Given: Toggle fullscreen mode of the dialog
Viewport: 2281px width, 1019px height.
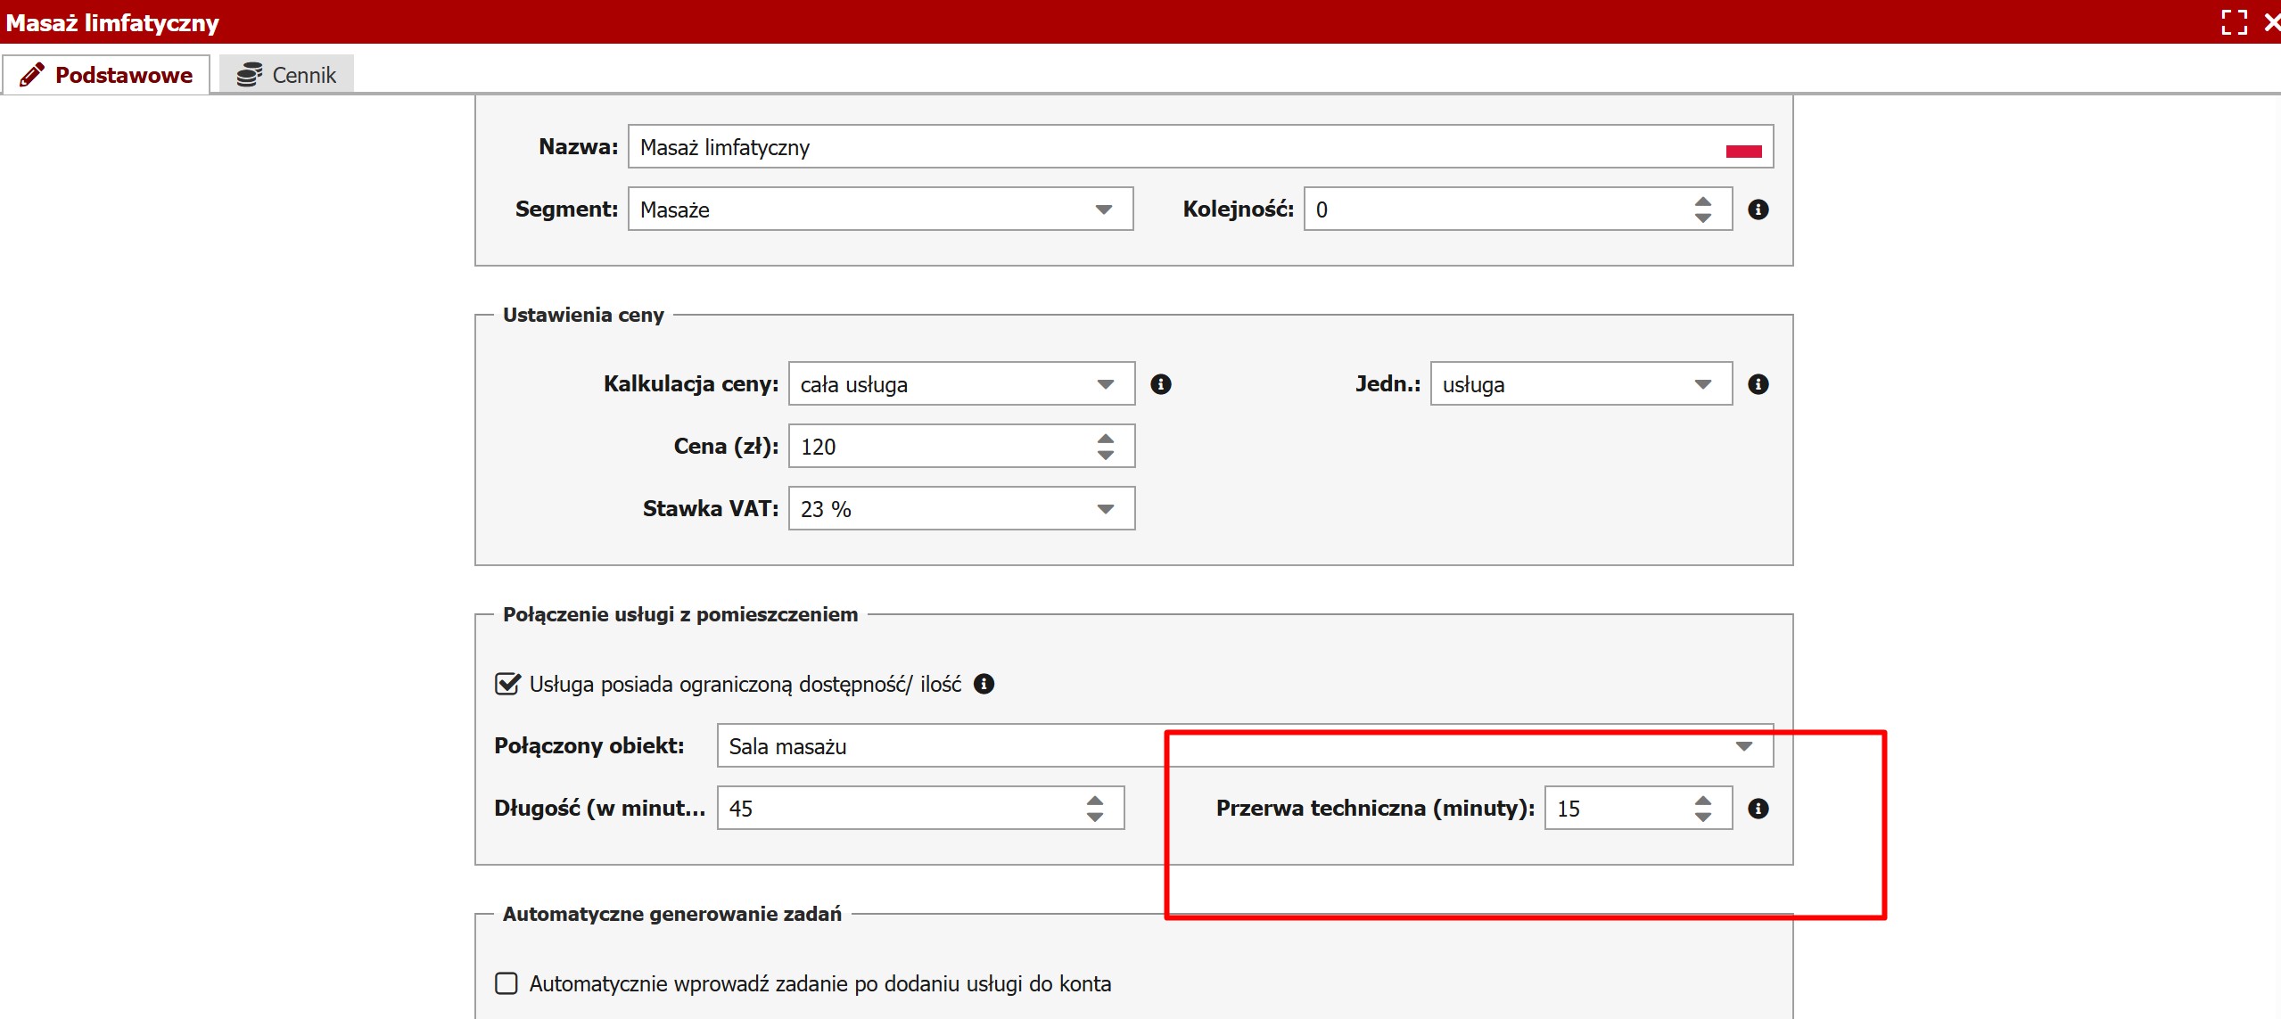Looking at the screenshot, I should pyautogui.click(x=2234, y=22).
